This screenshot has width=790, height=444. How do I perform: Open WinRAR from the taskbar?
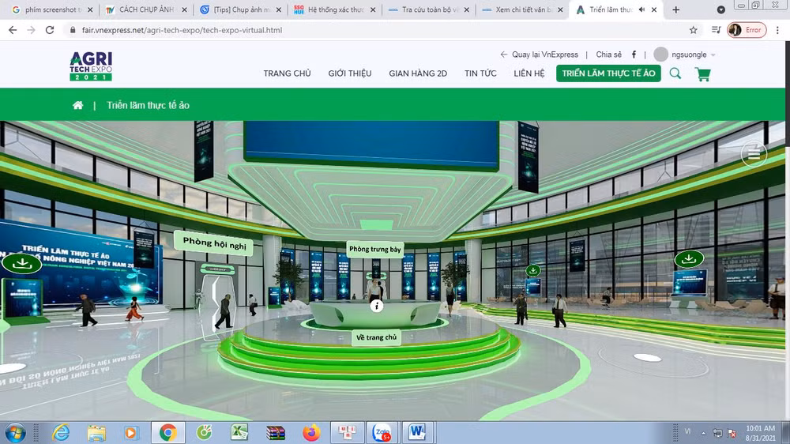(x=276, y=433)
